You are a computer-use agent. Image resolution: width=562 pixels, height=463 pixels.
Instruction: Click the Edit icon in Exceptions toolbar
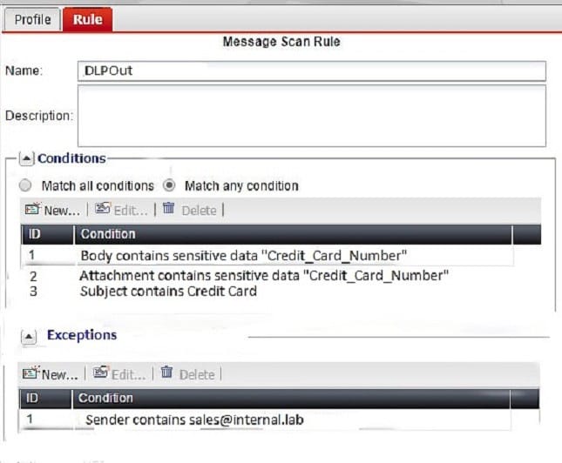coord(100,374)
